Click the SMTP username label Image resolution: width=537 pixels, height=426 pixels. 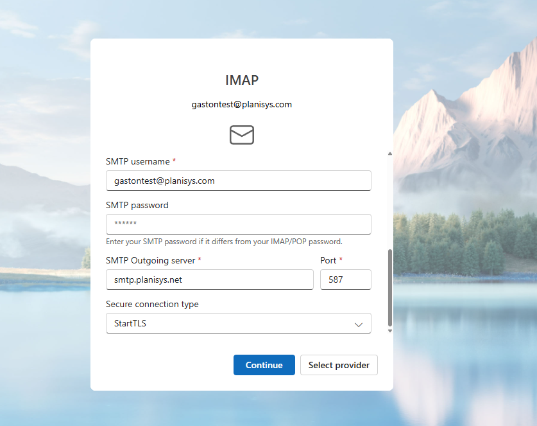pyautogui.click(x=137, y=162)
